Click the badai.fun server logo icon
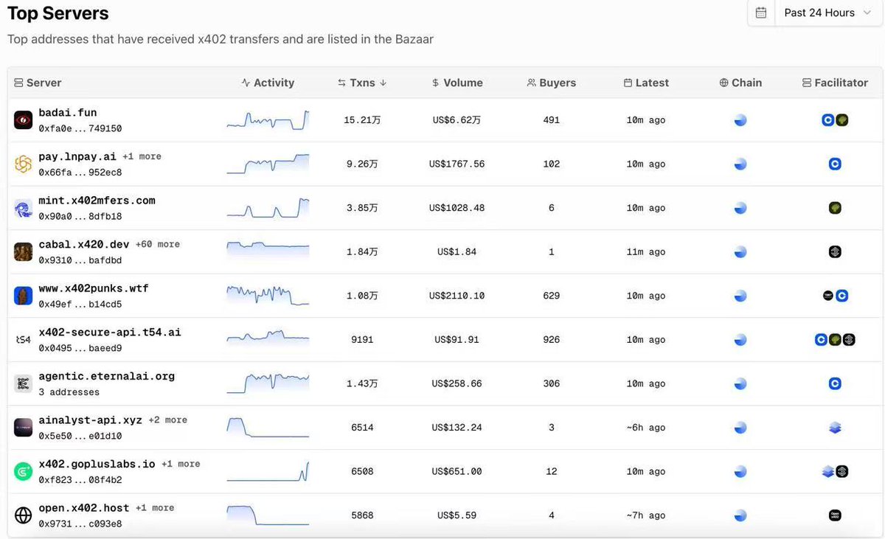This screenshot has width=885, height=539. coord(23,120)
